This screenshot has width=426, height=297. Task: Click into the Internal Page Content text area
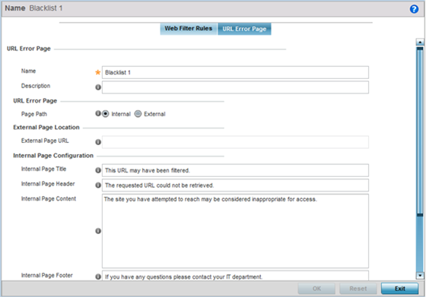[x=235, y=231]
